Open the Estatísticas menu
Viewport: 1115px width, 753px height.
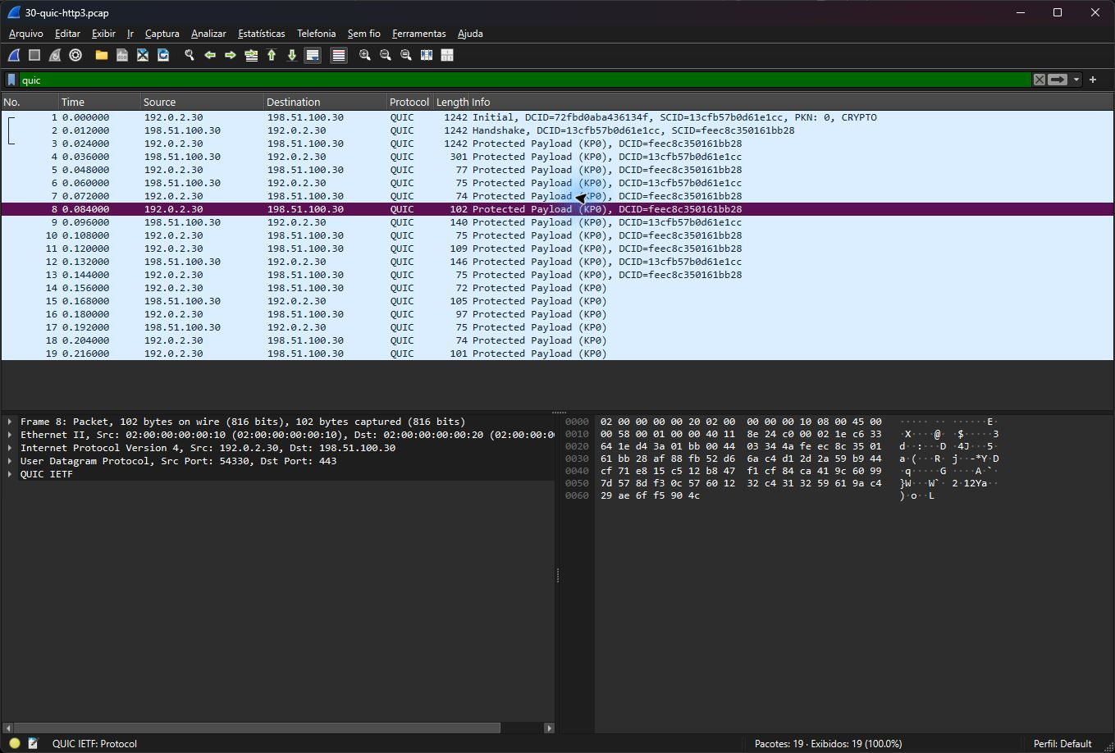coord(261,34)
